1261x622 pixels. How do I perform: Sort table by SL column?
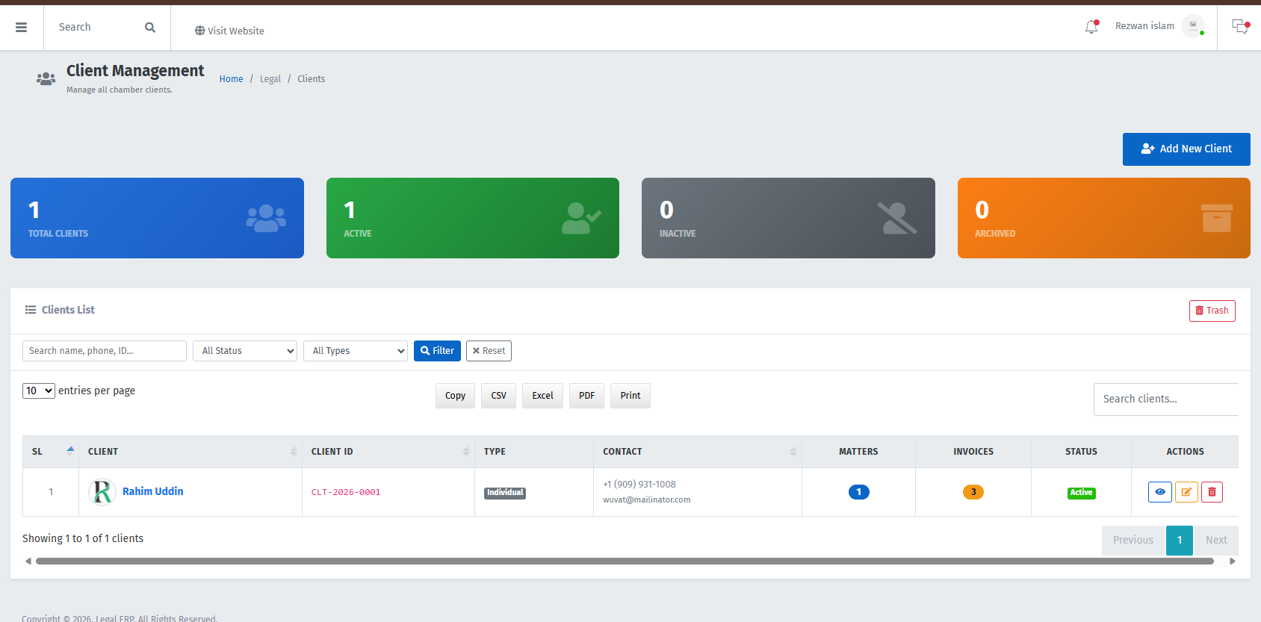click(x=51, y=452)
